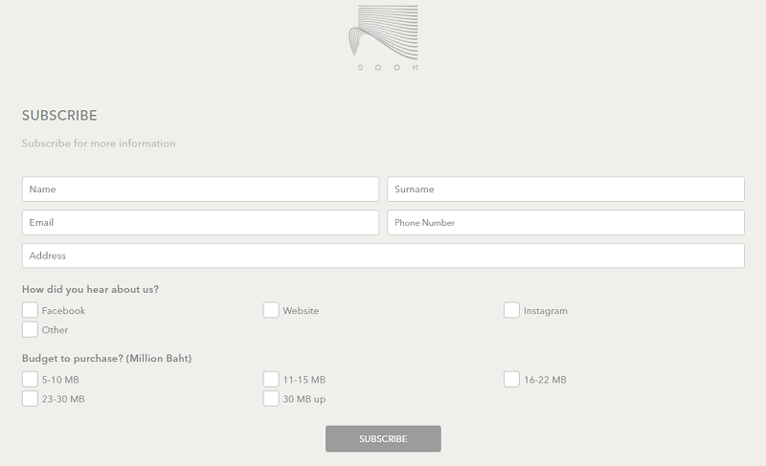Click 'How did you hear about us?' label
This screenshot has height=466, width=766.
click(x=90, y=289)
